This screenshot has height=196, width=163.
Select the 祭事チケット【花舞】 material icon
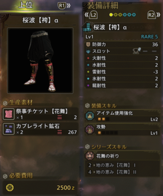tap(8, 114)
